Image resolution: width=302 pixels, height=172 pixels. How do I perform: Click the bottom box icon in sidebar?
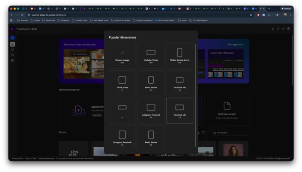[x=13, y=60]
